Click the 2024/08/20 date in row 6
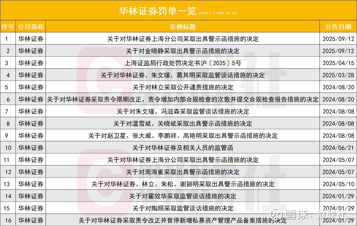The height and width of the screenshot is (226, 357). (339, 99)
